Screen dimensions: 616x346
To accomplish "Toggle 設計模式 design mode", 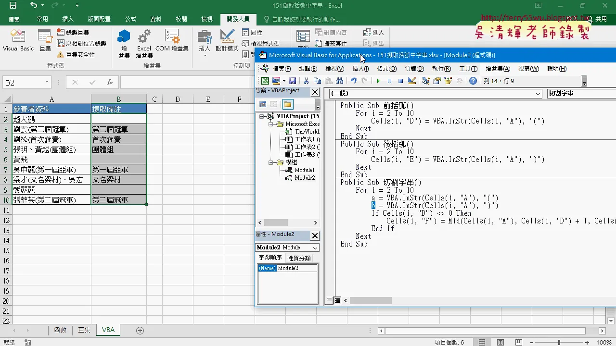I will [x=227, y=41].
